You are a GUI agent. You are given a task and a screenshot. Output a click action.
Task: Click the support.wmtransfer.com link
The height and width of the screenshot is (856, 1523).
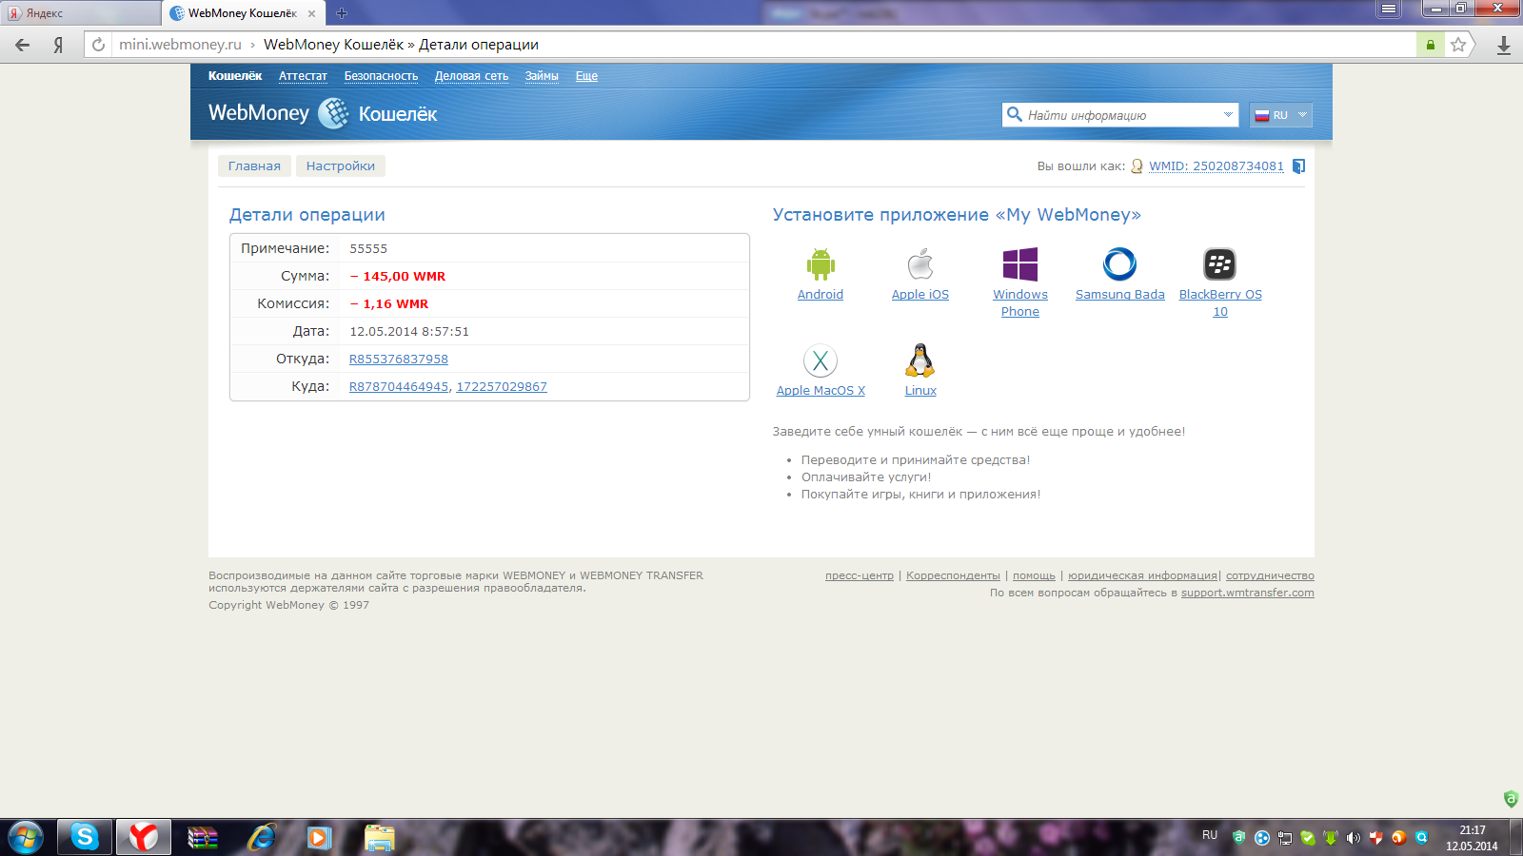tap(1248, 593)
